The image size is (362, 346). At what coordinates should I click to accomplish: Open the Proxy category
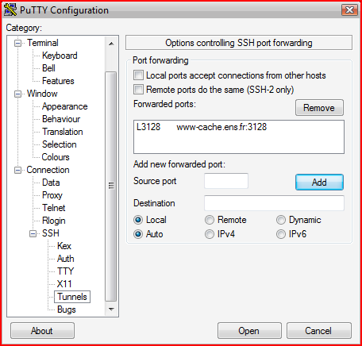point(52,195)
